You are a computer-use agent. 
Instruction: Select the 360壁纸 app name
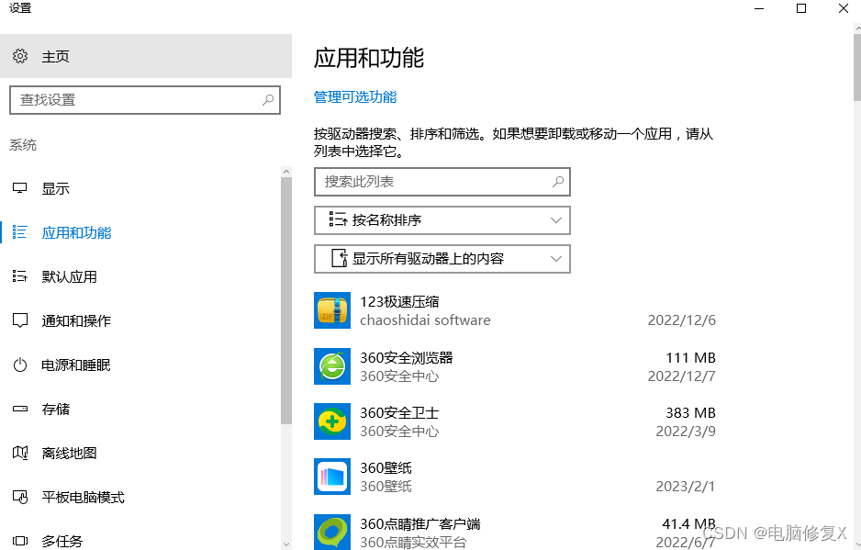pyautogui.click(x=386, y=467)
